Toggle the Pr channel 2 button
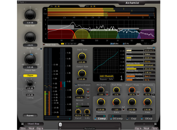This screenshot has width=177, height=130. (59, 6)
